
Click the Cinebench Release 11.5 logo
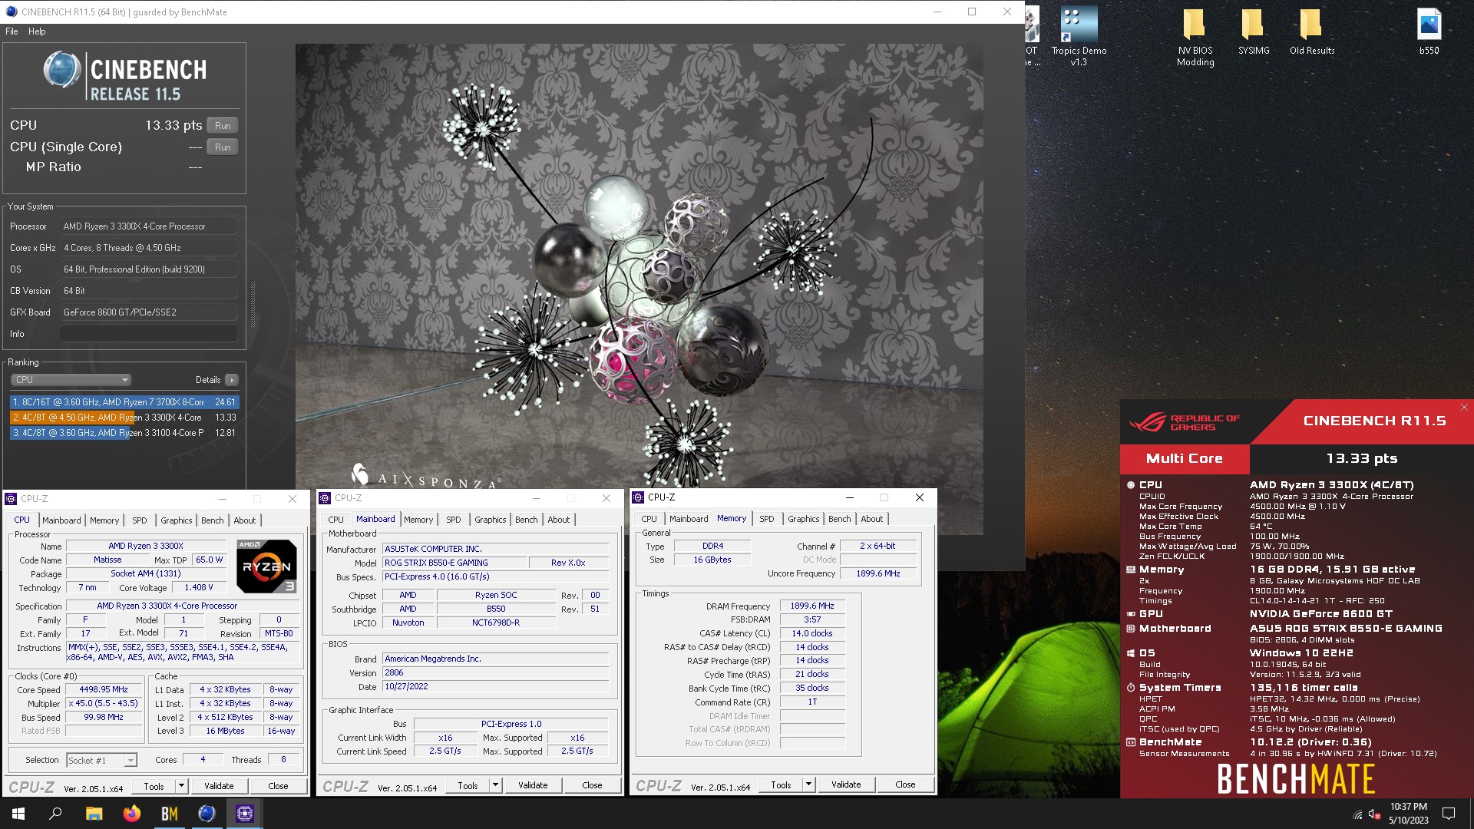pyautogui.click(x=124, y=77)
